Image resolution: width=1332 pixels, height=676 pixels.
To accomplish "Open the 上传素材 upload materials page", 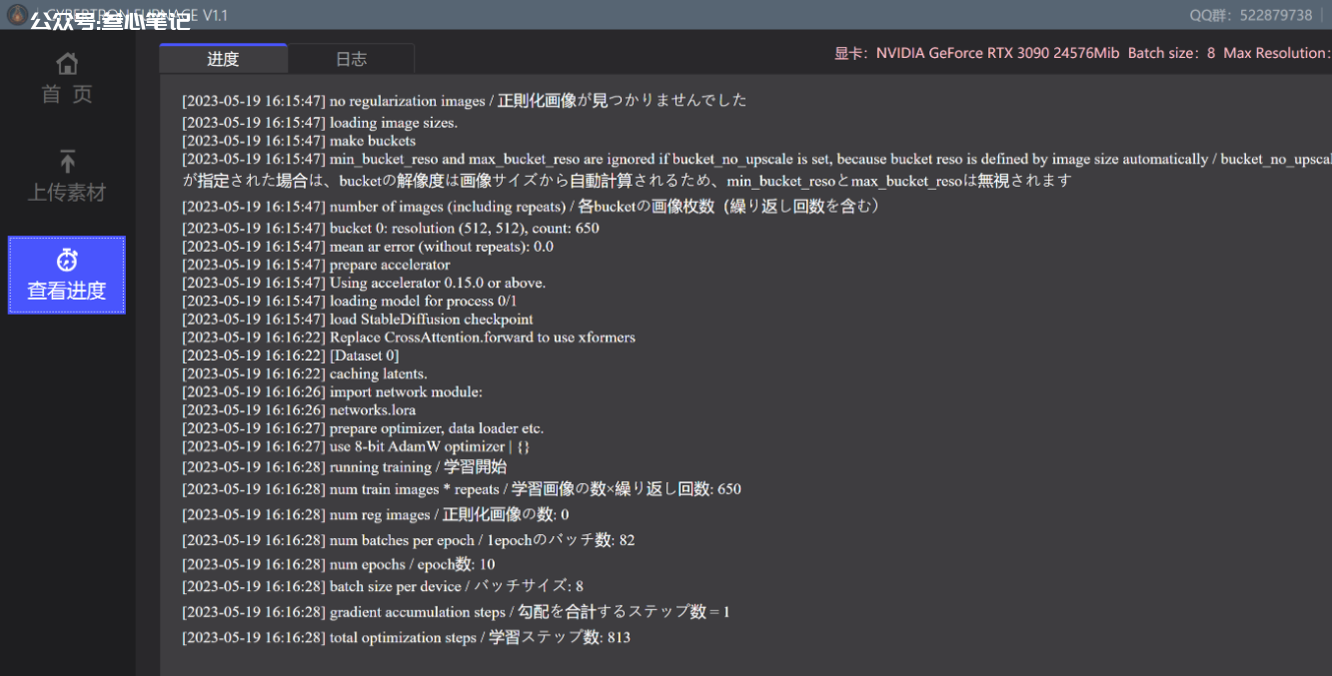I will pos(67,193).
